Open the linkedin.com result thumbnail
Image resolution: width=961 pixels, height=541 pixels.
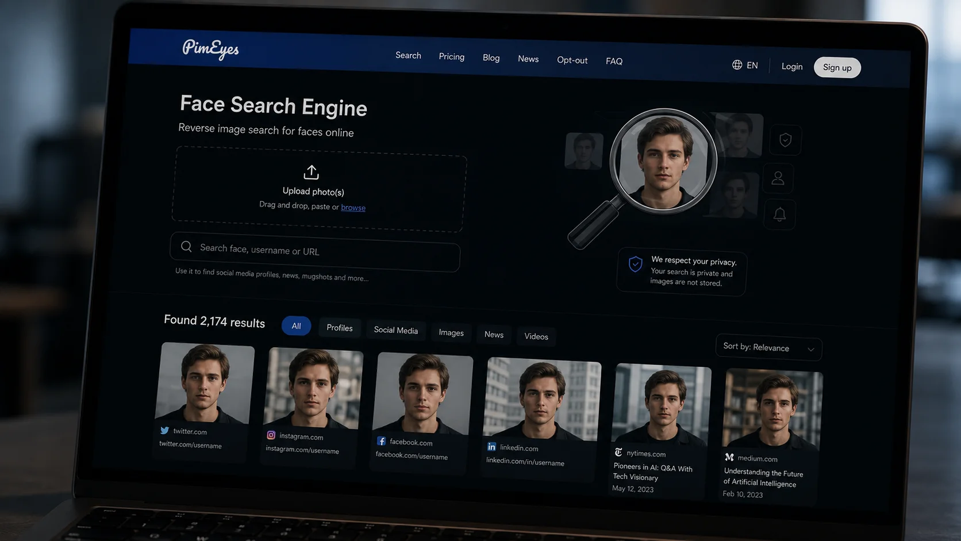pyautogui.click(x=543, y=400)
